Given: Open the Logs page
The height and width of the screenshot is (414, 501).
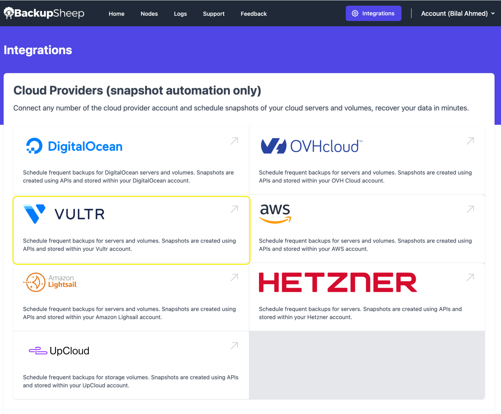Looking at the screenshot, I should pos(180,14).
